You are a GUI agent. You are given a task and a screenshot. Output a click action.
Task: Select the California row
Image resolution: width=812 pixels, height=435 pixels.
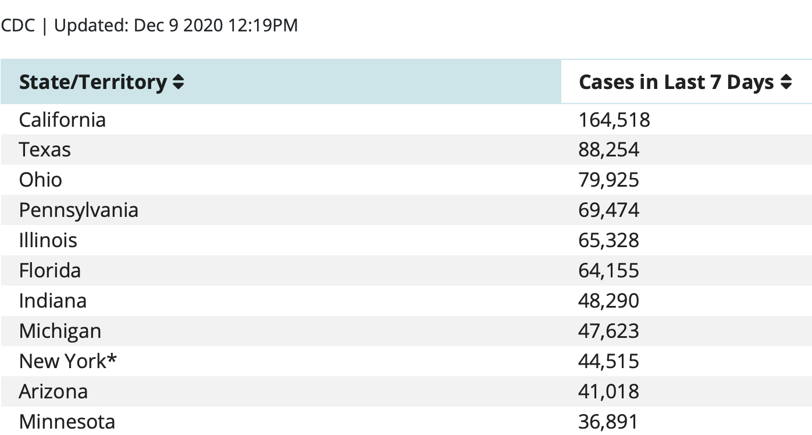pyautogui.click(x=406, y=120)
